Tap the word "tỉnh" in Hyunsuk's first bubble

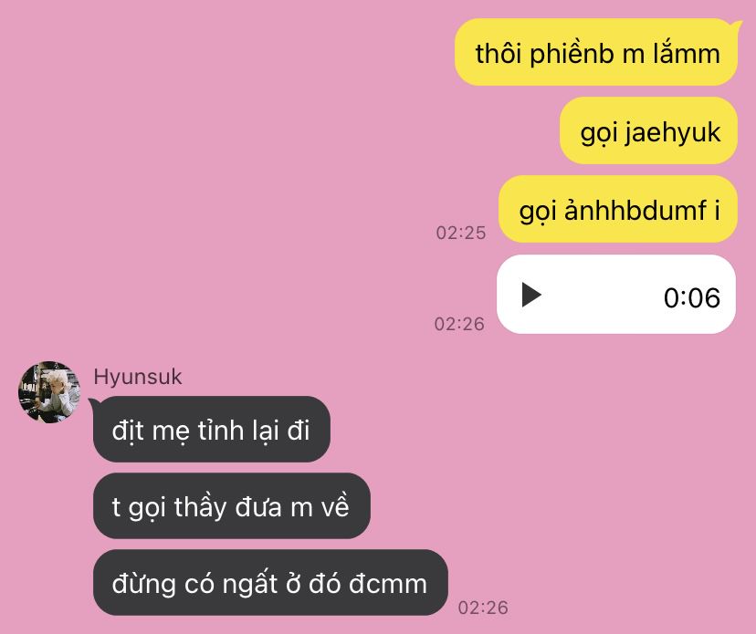pos(221,431)
